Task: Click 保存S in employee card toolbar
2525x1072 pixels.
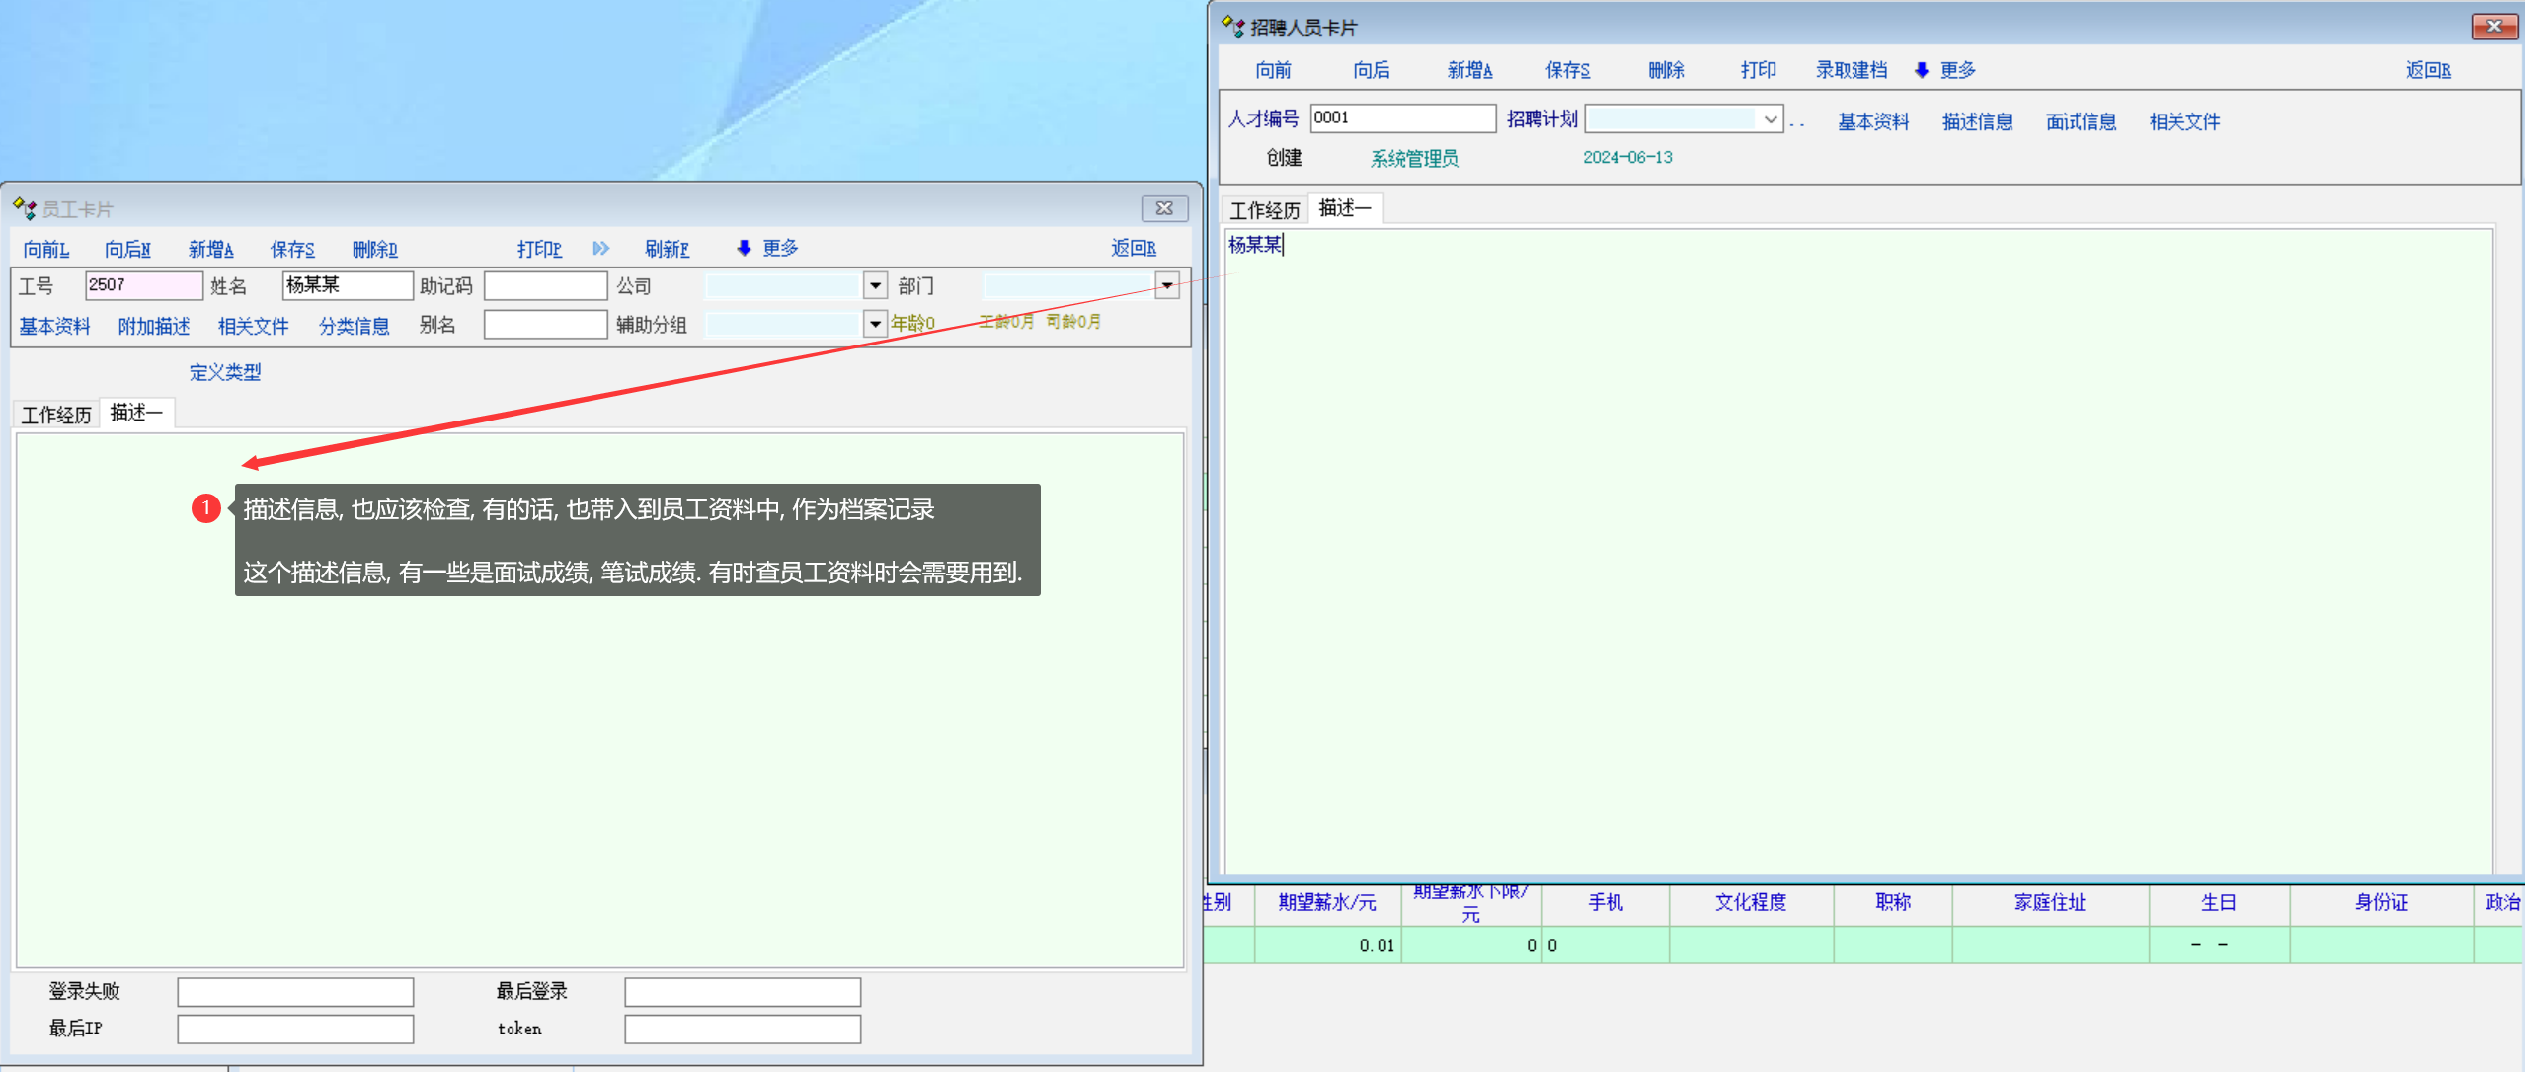Action: point(292,249)
